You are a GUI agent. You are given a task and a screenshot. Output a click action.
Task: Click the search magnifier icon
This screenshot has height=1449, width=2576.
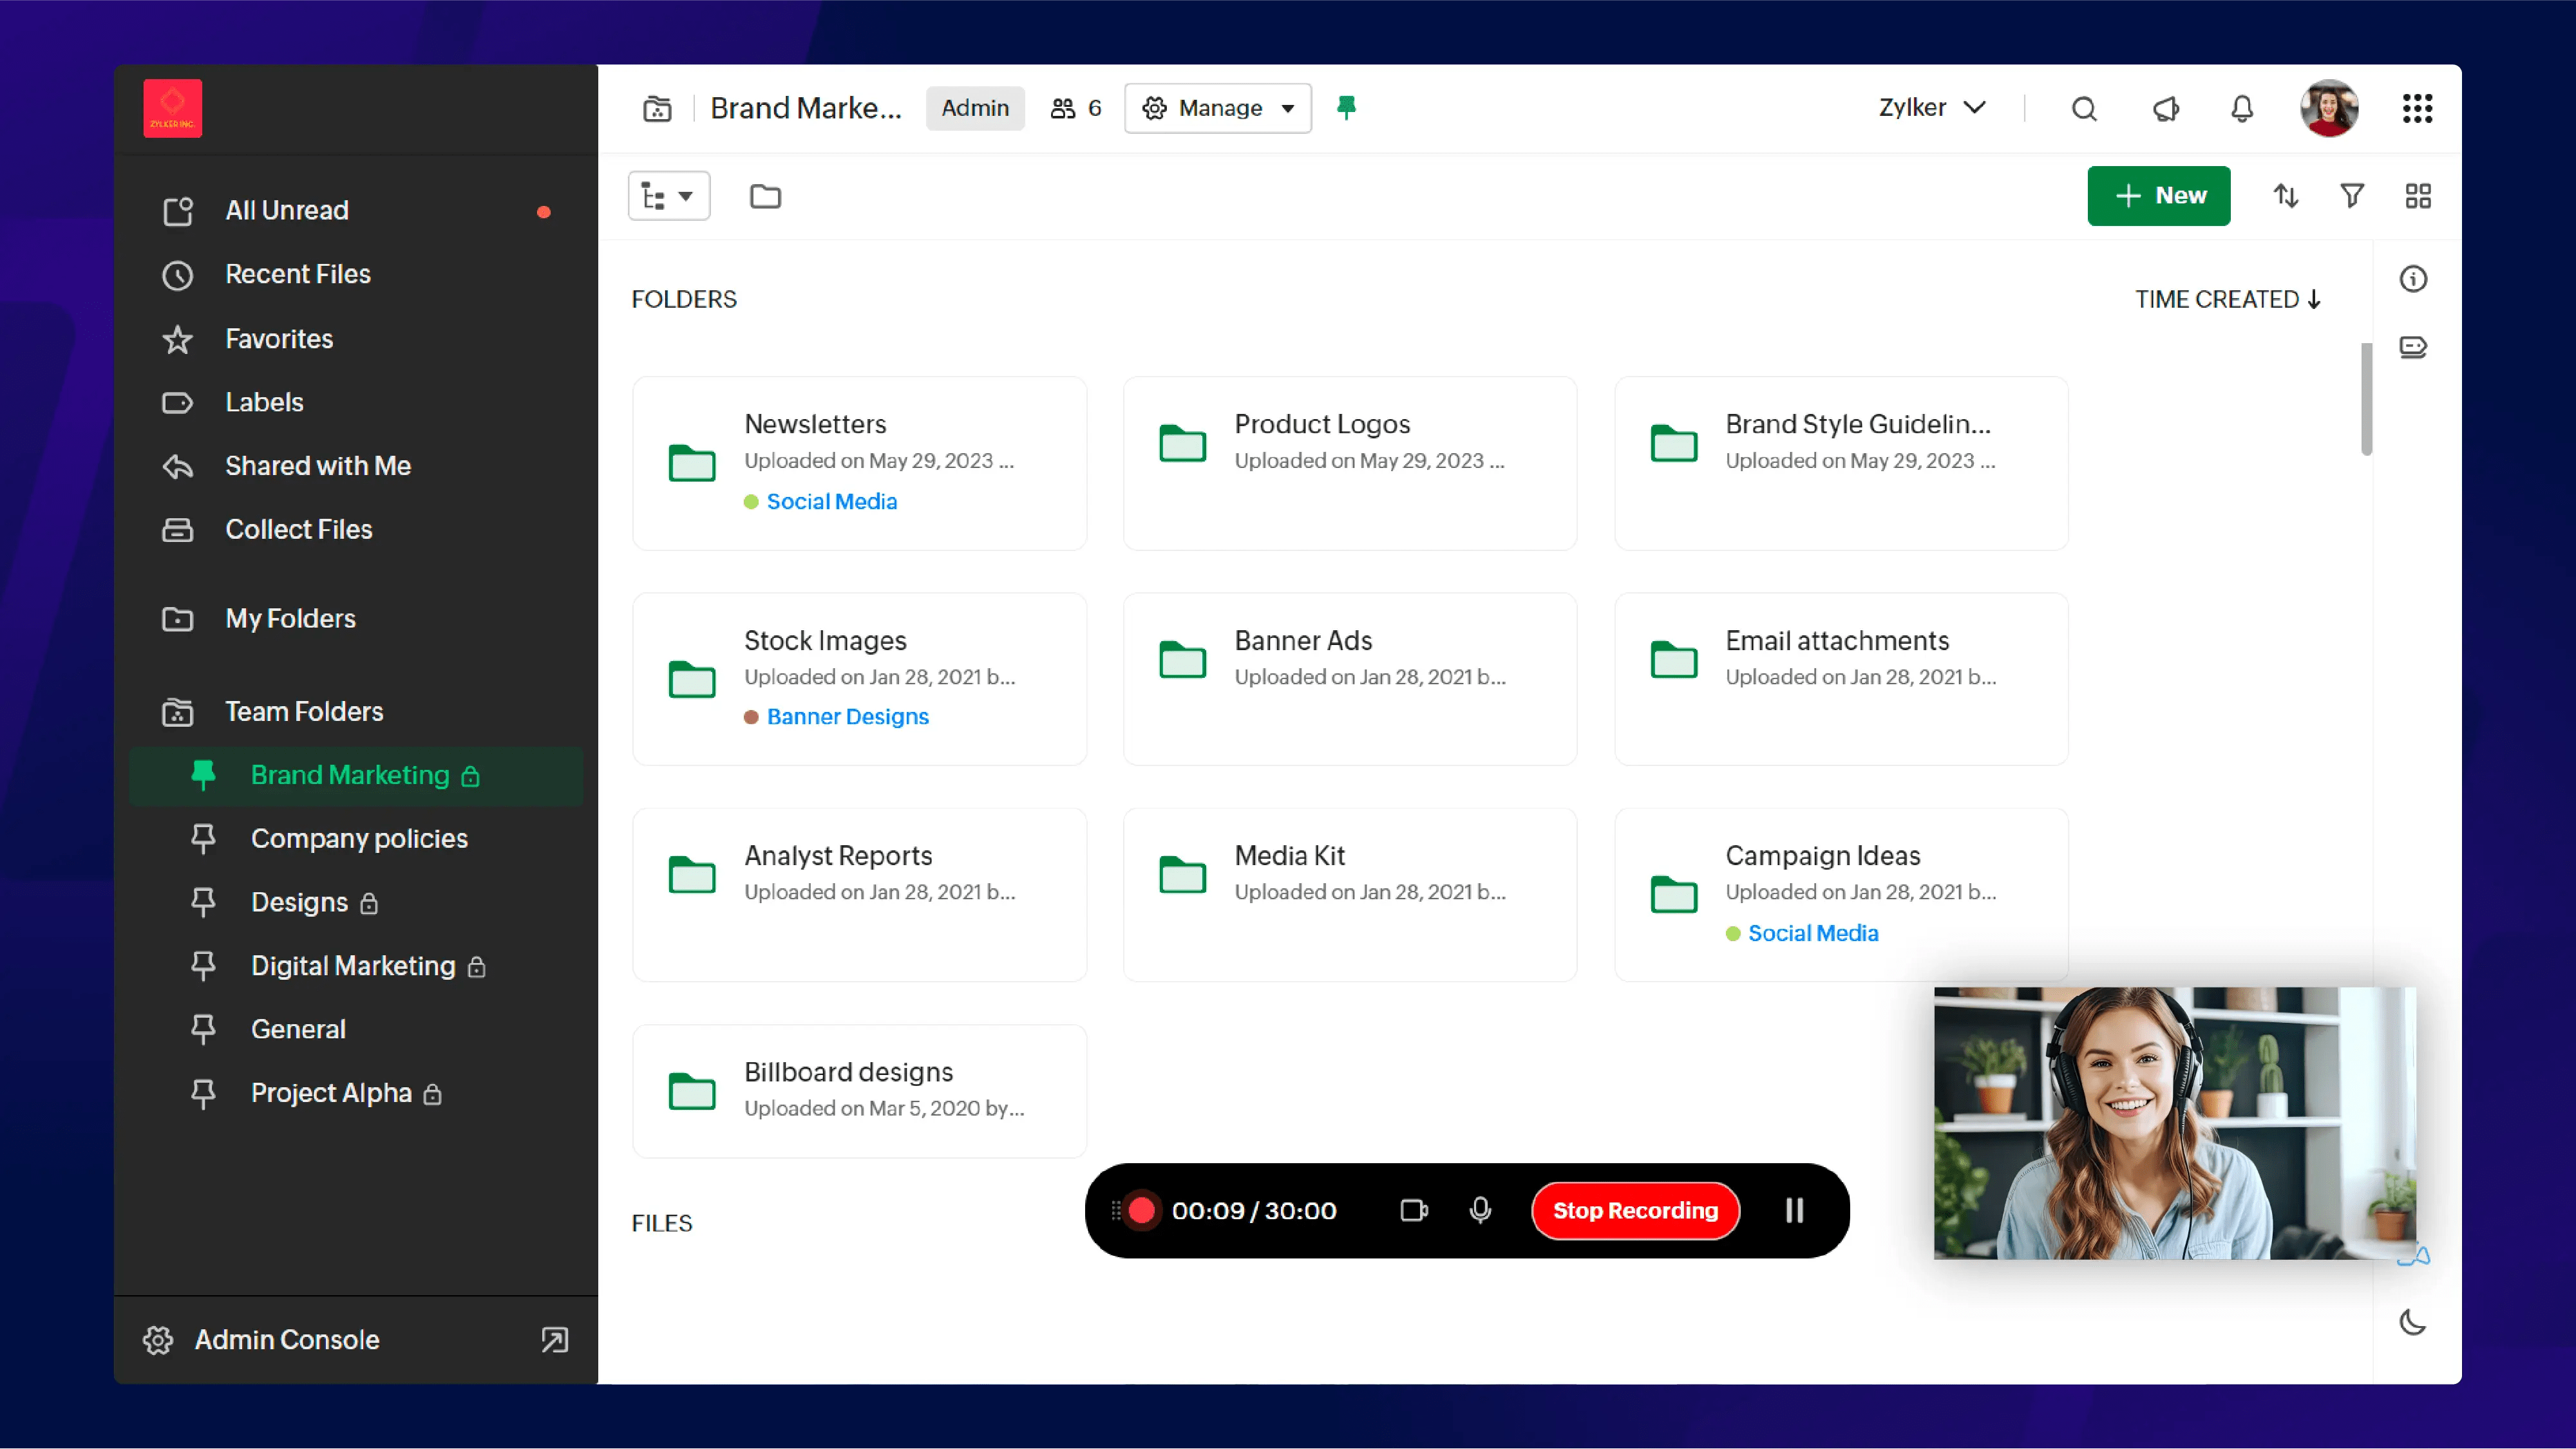[2084, 108]
